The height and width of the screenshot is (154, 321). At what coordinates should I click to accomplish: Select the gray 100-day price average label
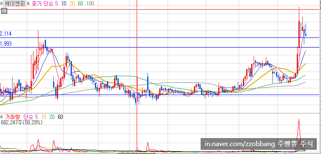click(90, 3)
